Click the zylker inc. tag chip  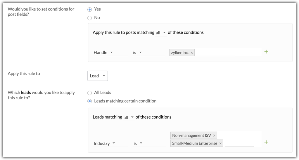179,53
